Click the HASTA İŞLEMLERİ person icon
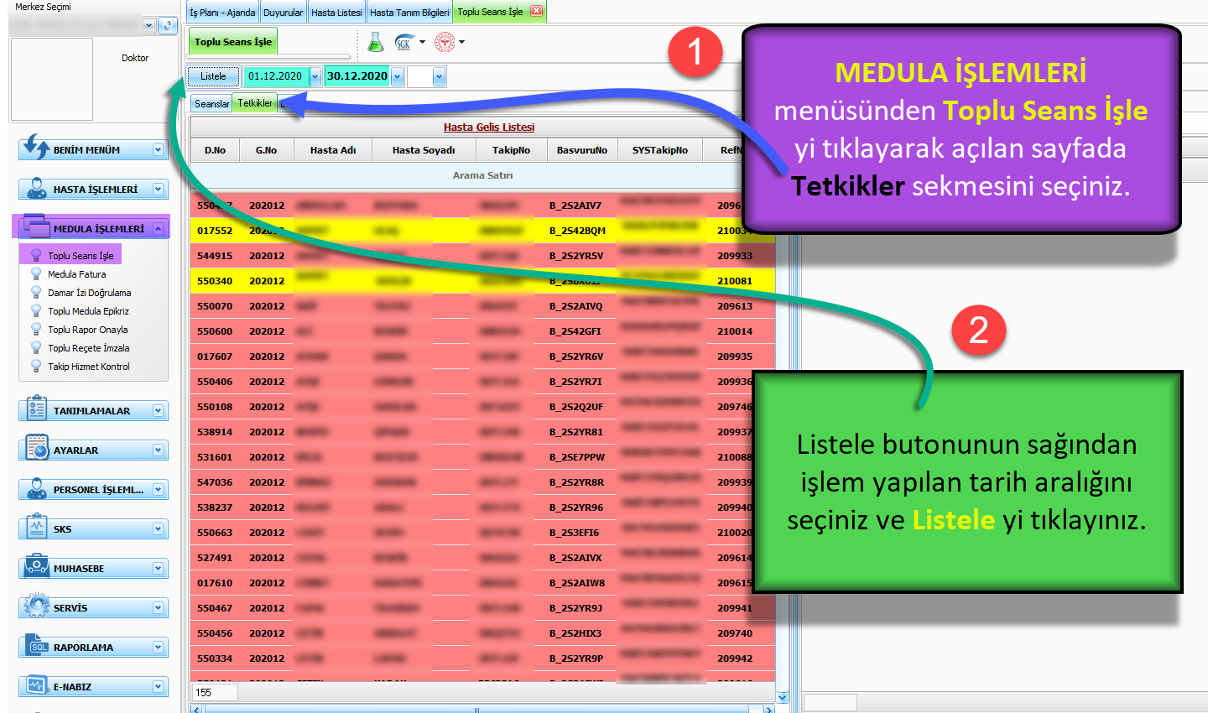Screen dimensions: 1208x713 tap(36, 188)
